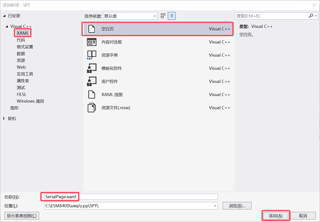Select 属性表 category in tree
Screen dimensions: 320x222
tap(23, 81)
